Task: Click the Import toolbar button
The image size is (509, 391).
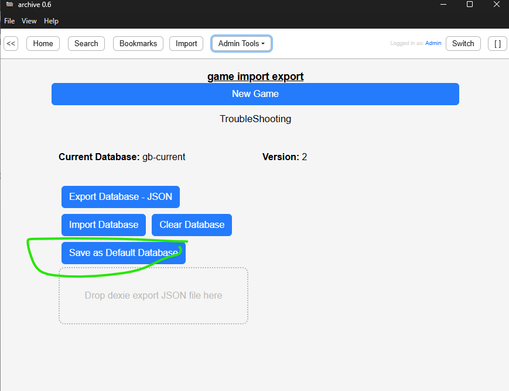Action: [186, 43]
